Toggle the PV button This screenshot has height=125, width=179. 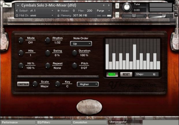pos(176,15)
